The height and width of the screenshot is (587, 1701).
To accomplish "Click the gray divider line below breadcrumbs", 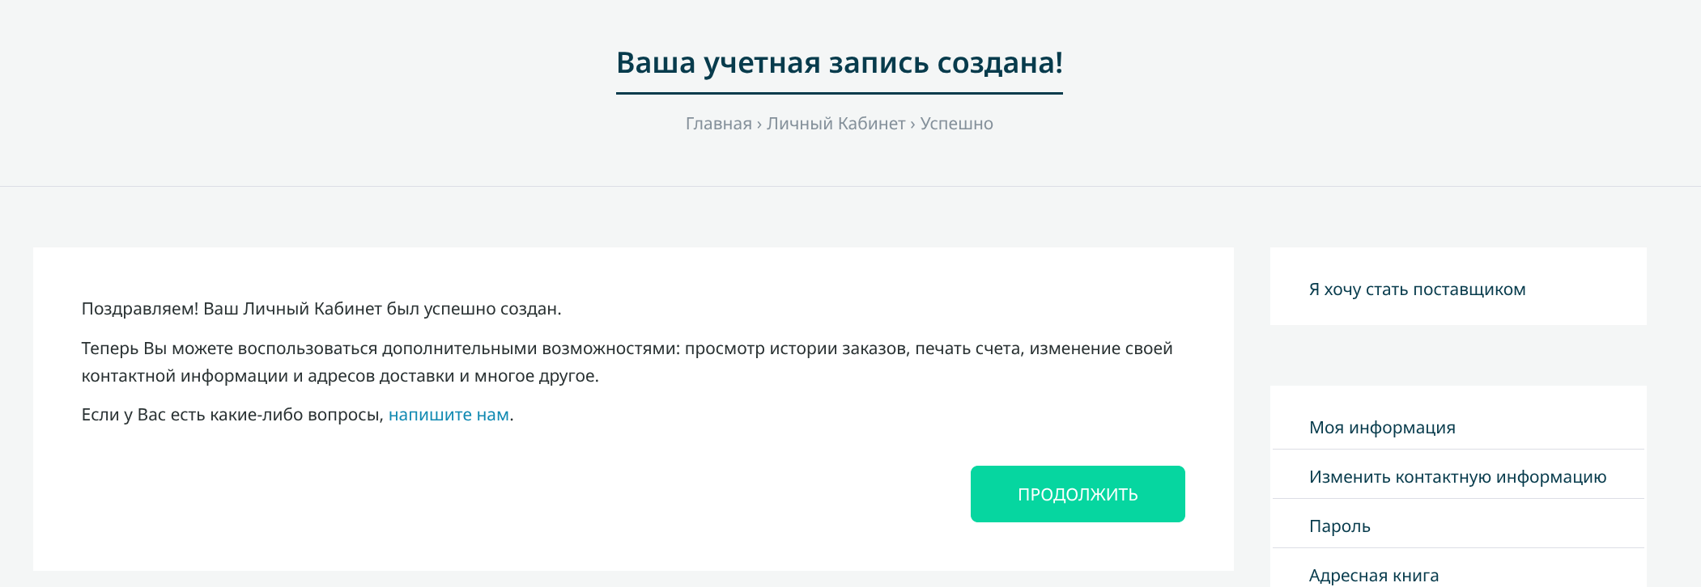I will [x=850, y=187].
